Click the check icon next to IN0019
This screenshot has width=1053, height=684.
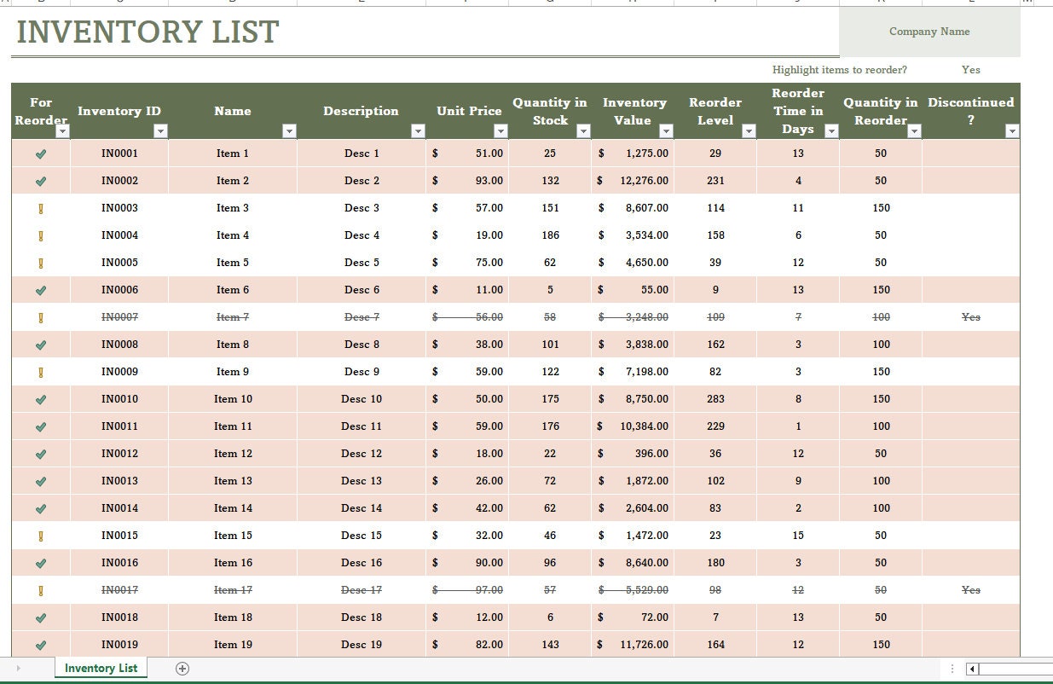(40, 644)
